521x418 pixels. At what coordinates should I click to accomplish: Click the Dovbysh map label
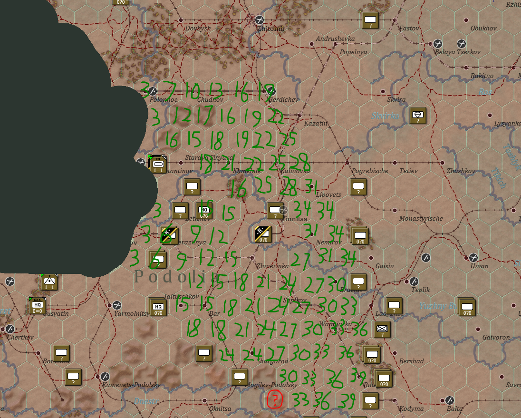pyautogui.click(x=198, y=28)
